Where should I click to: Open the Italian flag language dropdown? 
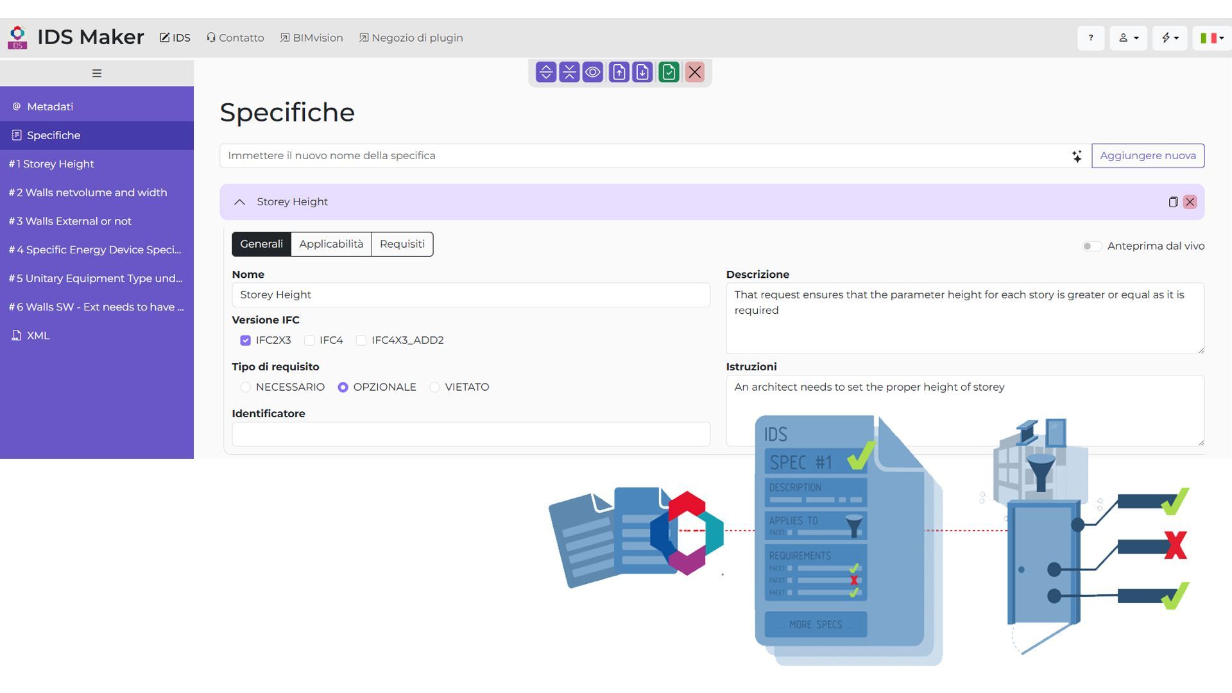[x=1211, y=38]
